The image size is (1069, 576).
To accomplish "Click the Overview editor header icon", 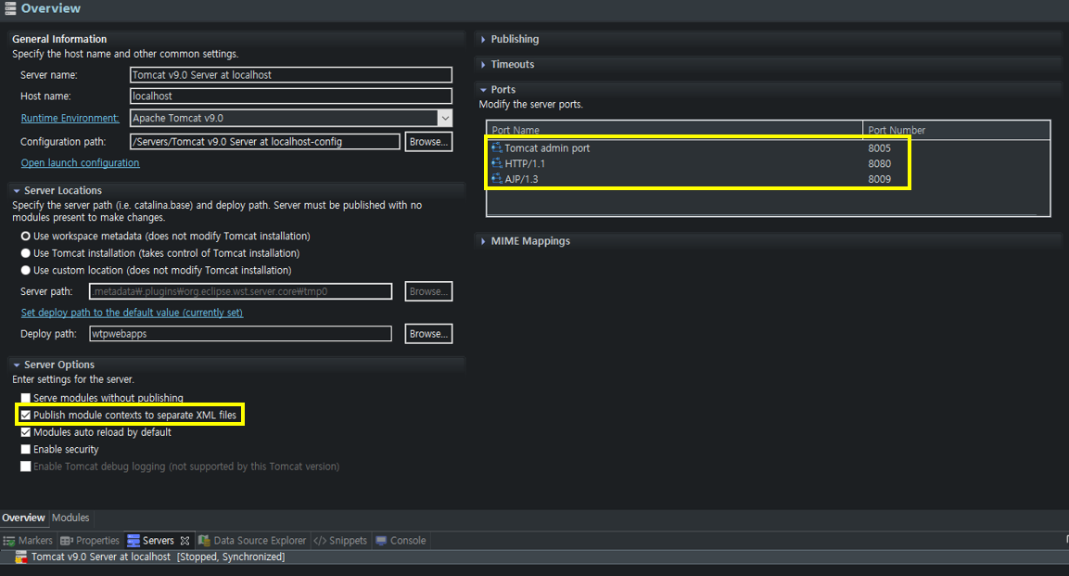I will 9,8.
